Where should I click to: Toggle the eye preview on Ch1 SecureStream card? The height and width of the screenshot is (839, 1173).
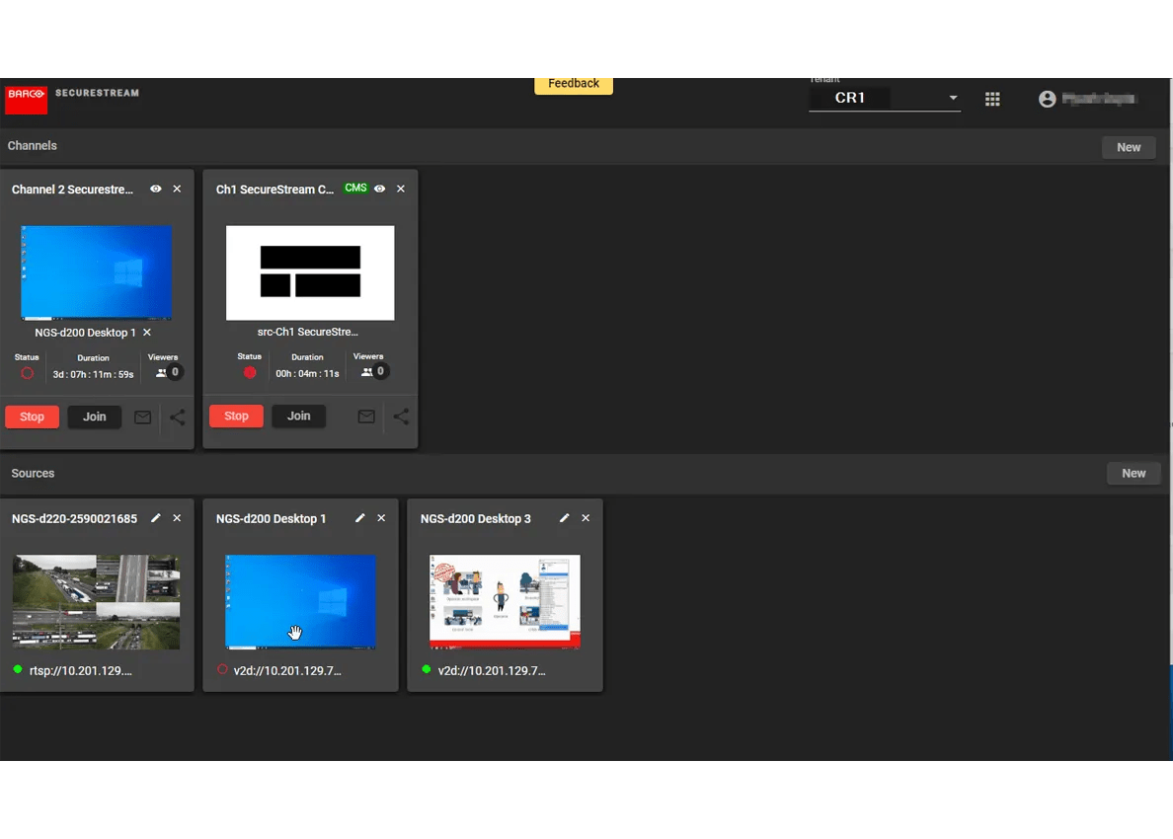coord(380,189)
